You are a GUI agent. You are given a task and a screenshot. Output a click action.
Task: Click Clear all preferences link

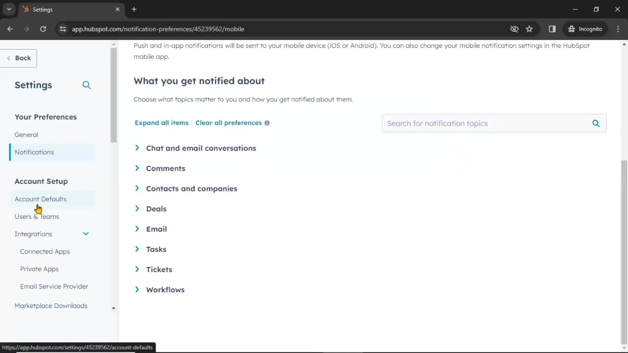coord(229,123)
